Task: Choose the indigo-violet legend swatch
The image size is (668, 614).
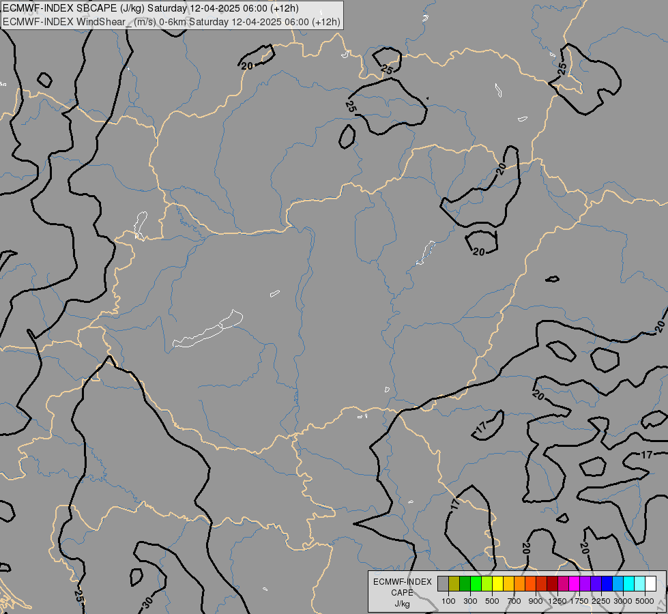Action: click(596, 584)
